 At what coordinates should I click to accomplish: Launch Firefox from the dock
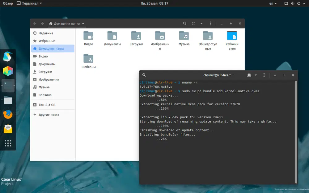click(8, 114)
